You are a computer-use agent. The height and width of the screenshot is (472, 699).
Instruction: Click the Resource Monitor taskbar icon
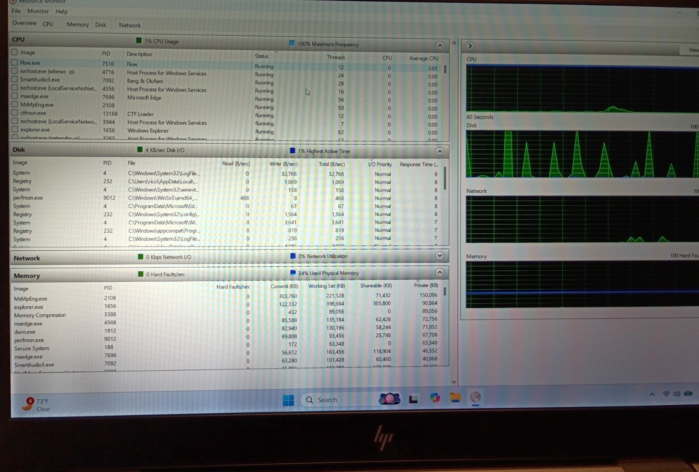pyautogui.click(x=475, y=397)
